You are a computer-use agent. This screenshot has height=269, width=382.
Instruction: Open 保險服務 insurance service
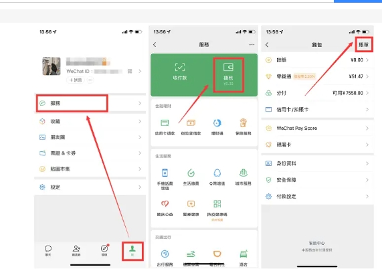click(x=243, y=127)
